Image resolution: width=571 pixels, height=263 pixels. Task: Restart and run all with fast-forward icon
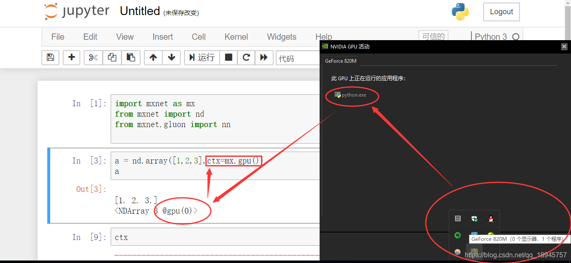click(264, 57)
